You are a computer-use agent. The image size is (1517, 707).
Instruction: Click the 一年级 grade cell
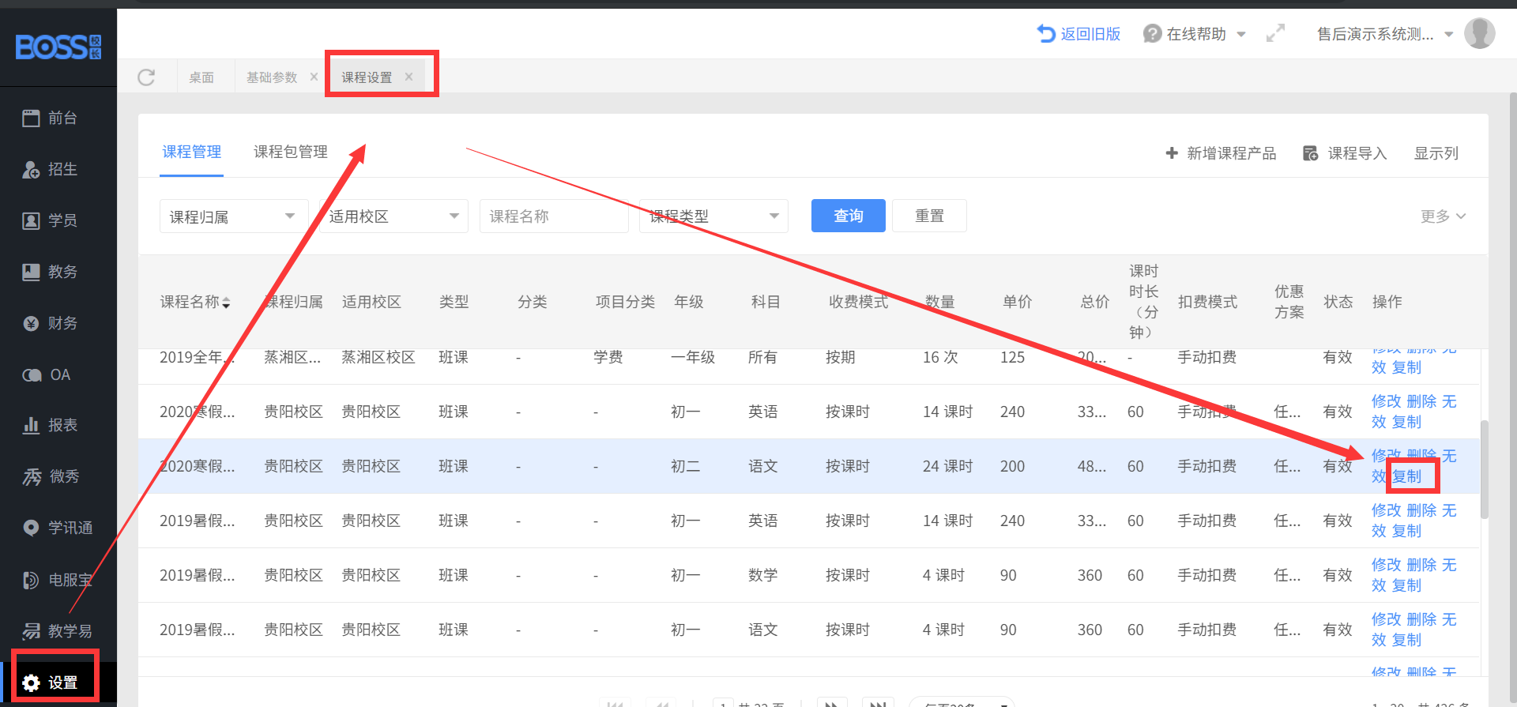point(693,357)
